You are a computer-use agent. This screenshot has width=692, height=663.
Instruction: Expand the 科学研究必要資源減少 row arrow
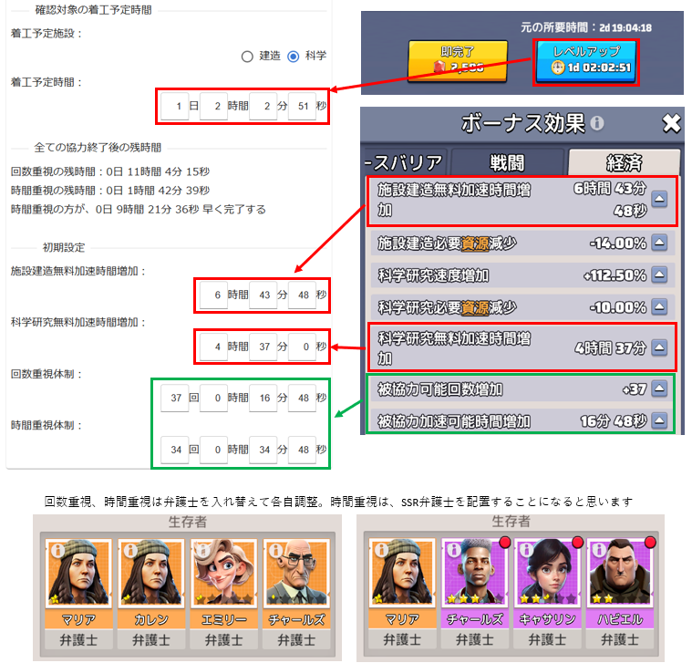point(659,306)
